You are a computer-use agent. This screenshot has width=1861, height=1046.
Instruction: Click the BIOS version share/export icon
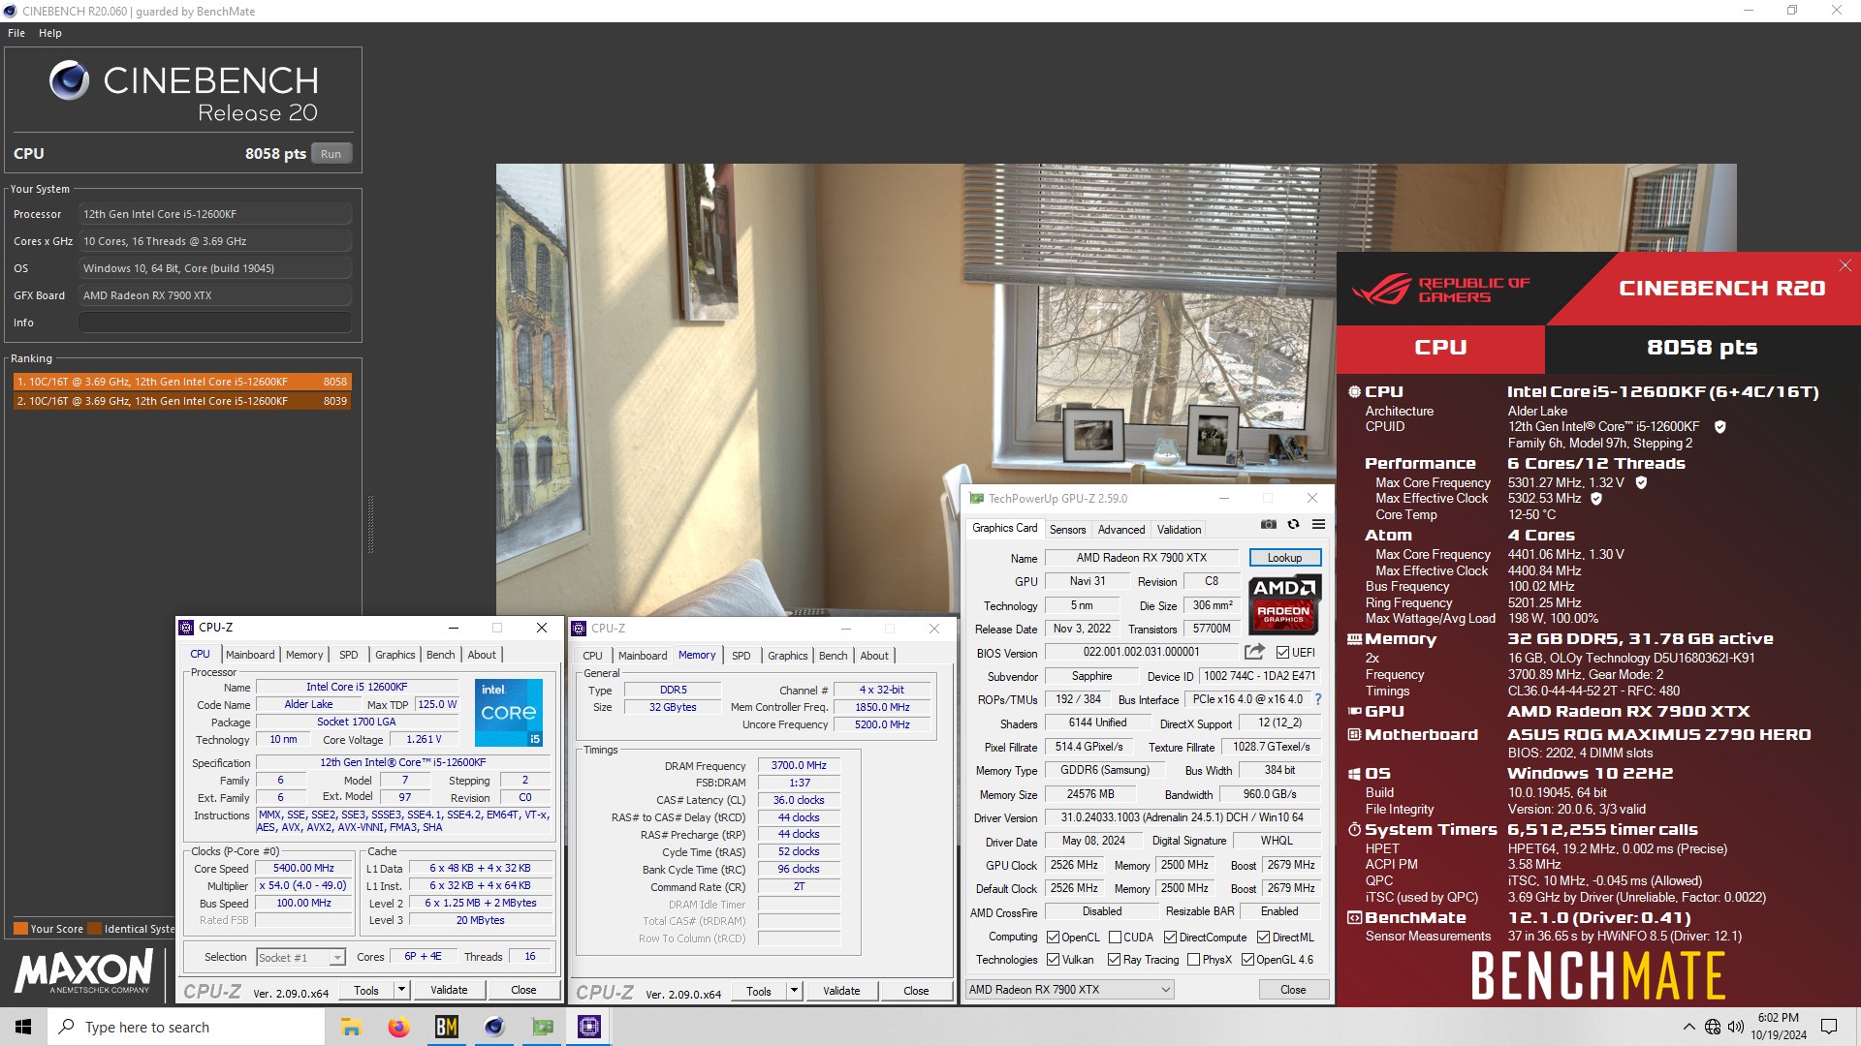click(x=1254, y=652)
